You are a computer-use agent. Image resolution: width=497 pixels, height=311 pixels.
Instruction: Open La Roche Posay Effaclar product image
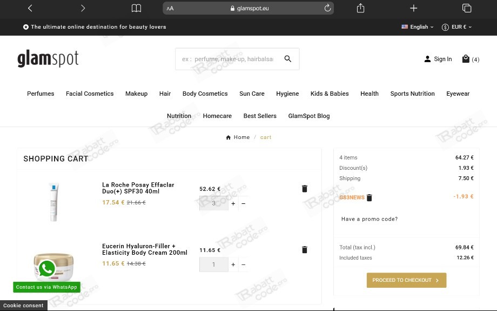[x=54, y=202]
